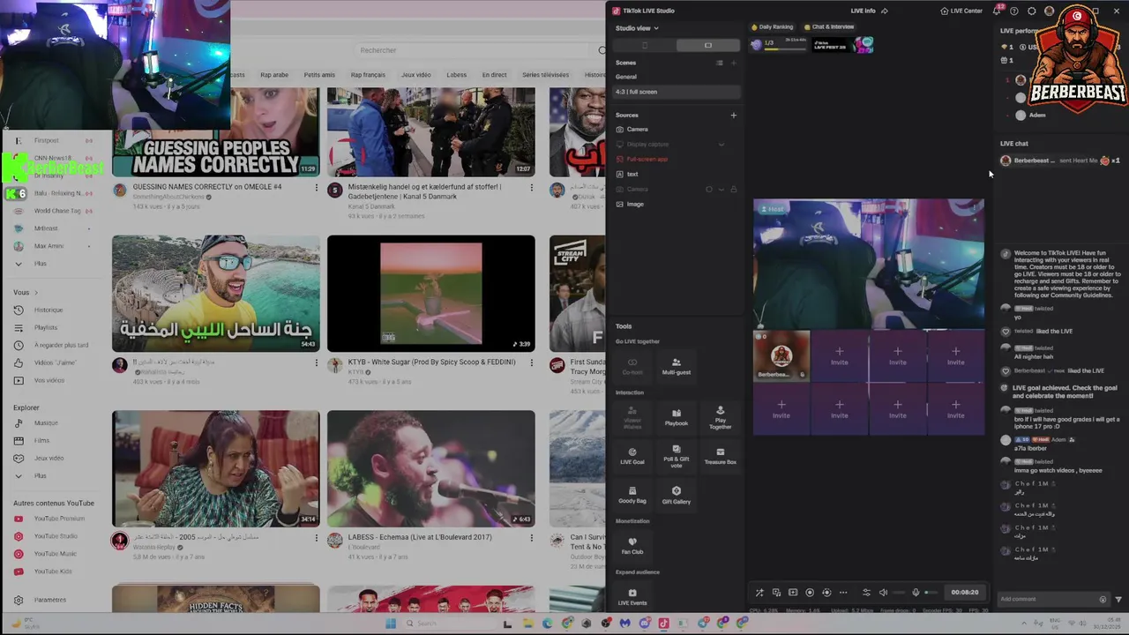Click the record button in bottom toolbar
Viewport: 1129px width, 635px height.
pos(810,593)
